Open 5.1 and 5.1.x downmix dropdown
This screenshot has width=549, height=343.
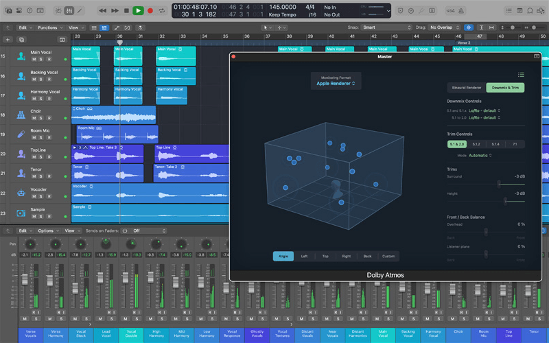[x=484, y=110]
